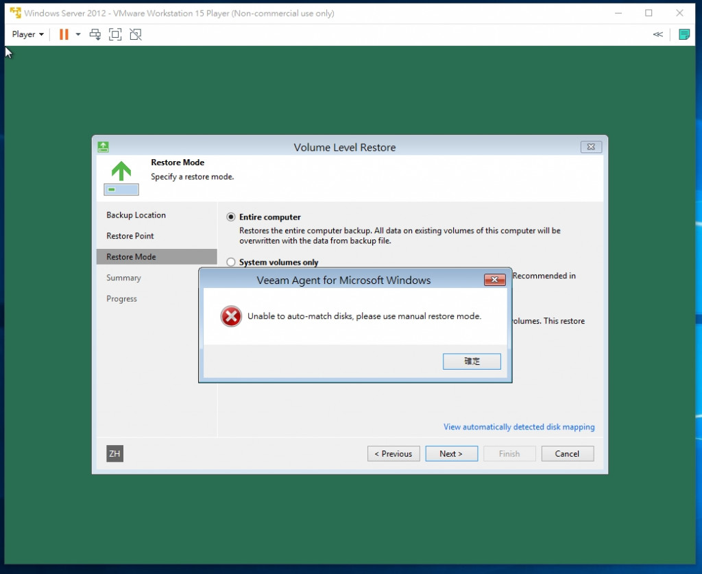
Task: Go to the Backup Location step
Action: pos(136,215)
